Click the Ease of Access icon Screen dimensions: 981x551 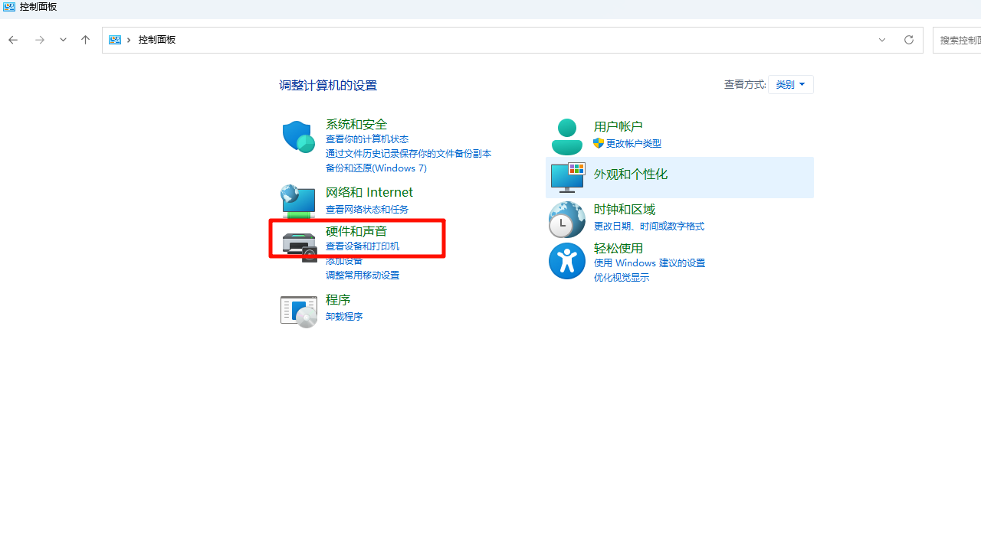point(567,261)
